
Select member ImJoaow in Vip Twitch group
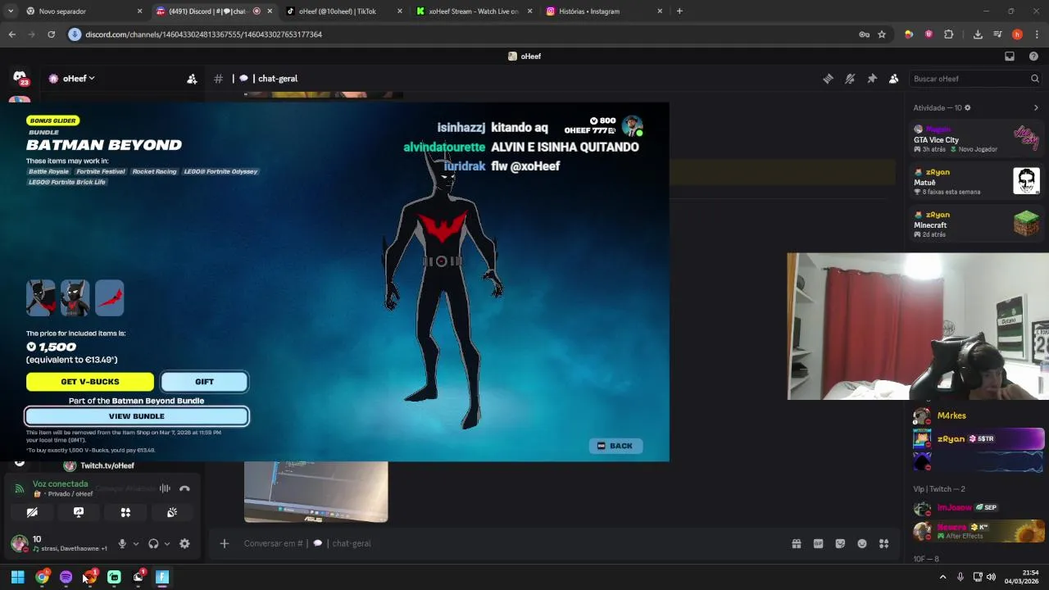[977, 507]
